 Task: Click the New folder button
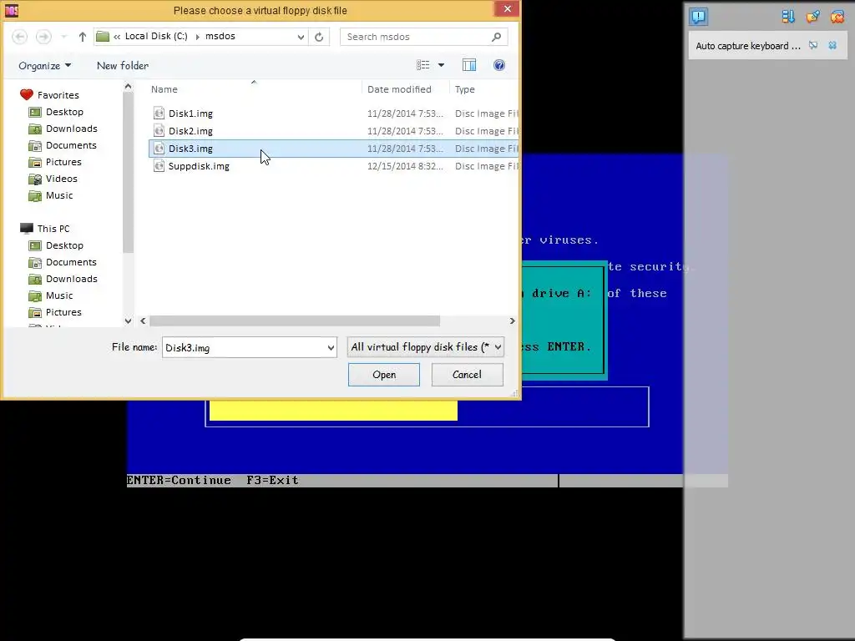[x=123, y=65]
